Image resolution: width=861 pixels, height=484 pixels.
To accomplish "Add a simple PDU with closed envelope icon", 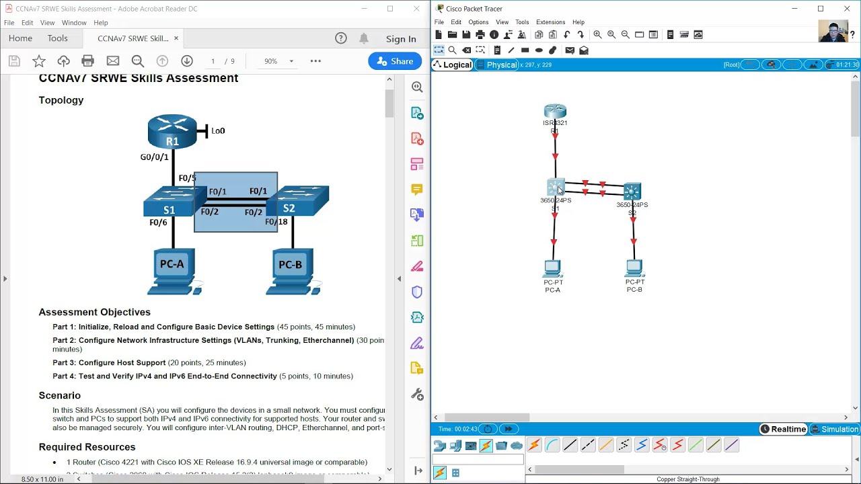I will click(x=570, y=50).
